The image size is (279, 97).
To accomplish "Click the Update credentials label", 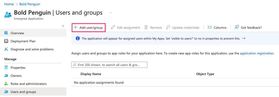I will pos(186,28).
